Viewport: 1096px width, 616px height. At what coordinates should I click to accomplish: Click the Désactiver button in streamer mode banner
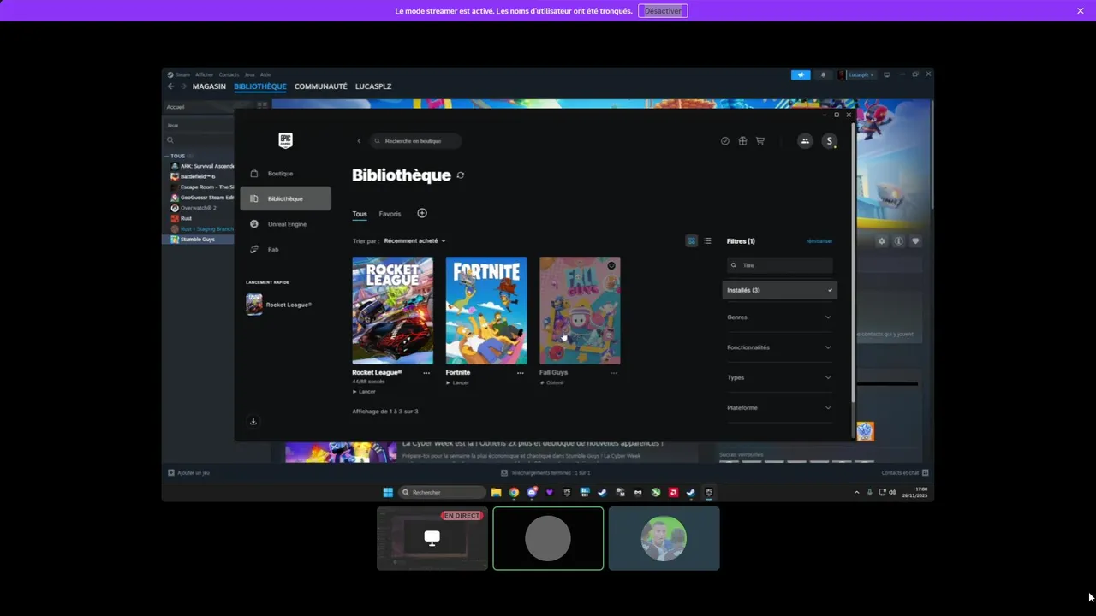663,11
